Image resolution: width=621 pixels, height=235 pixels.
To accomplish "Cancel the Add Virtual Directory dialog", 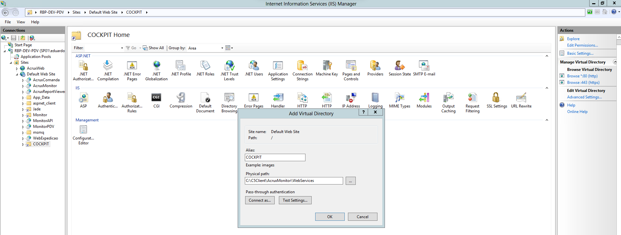I will click(363, 217).
